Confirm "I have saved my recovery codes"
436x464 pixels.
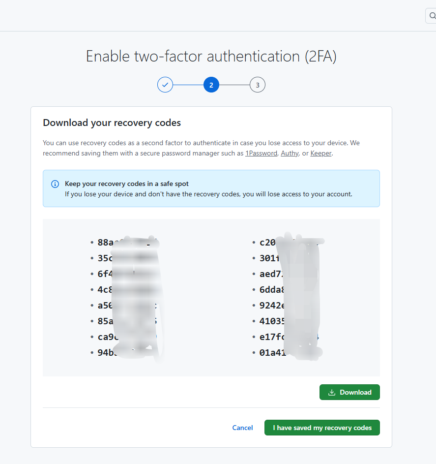pos(322,428)
